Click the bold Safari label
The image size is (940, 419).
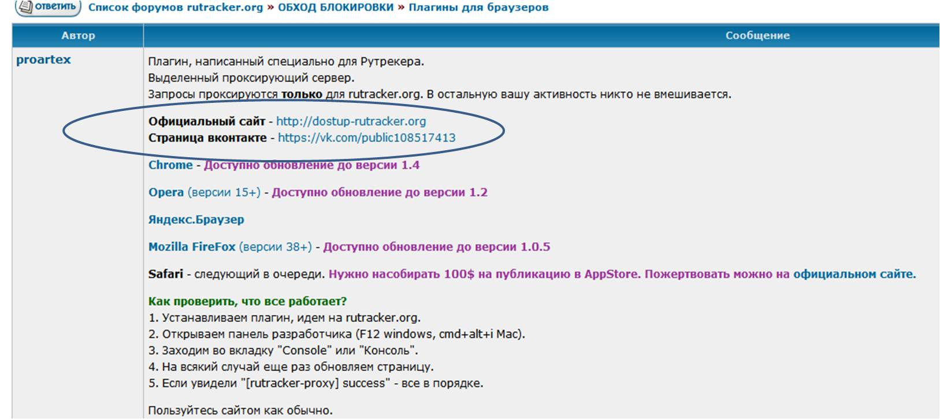pyautogui.click(x=166, y=274)
